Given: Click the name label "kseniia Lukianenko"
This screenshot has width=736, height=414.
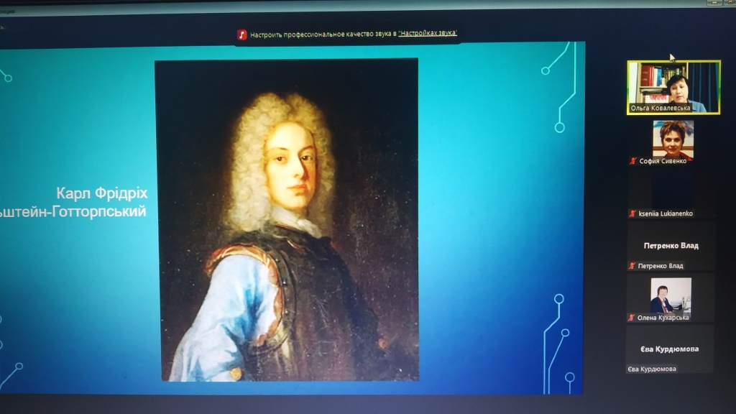Looking at the screenshot, I should 666,213.
